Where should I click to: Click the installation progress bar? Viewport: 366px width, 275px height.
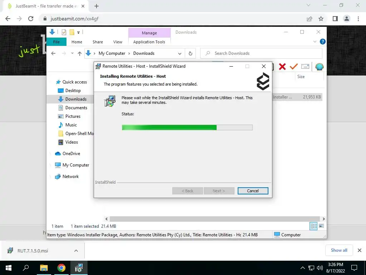pyautogui.click(x=187, y=127)
